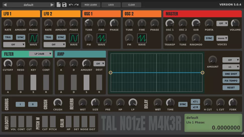Open LFO 2 destination dropdown
This screenshot has width=244, height=137.
point(55,44)
